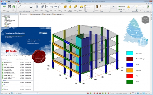Add a Roof Panel
The width and height of the screenshot is (153, 95).
coord(121,7)
